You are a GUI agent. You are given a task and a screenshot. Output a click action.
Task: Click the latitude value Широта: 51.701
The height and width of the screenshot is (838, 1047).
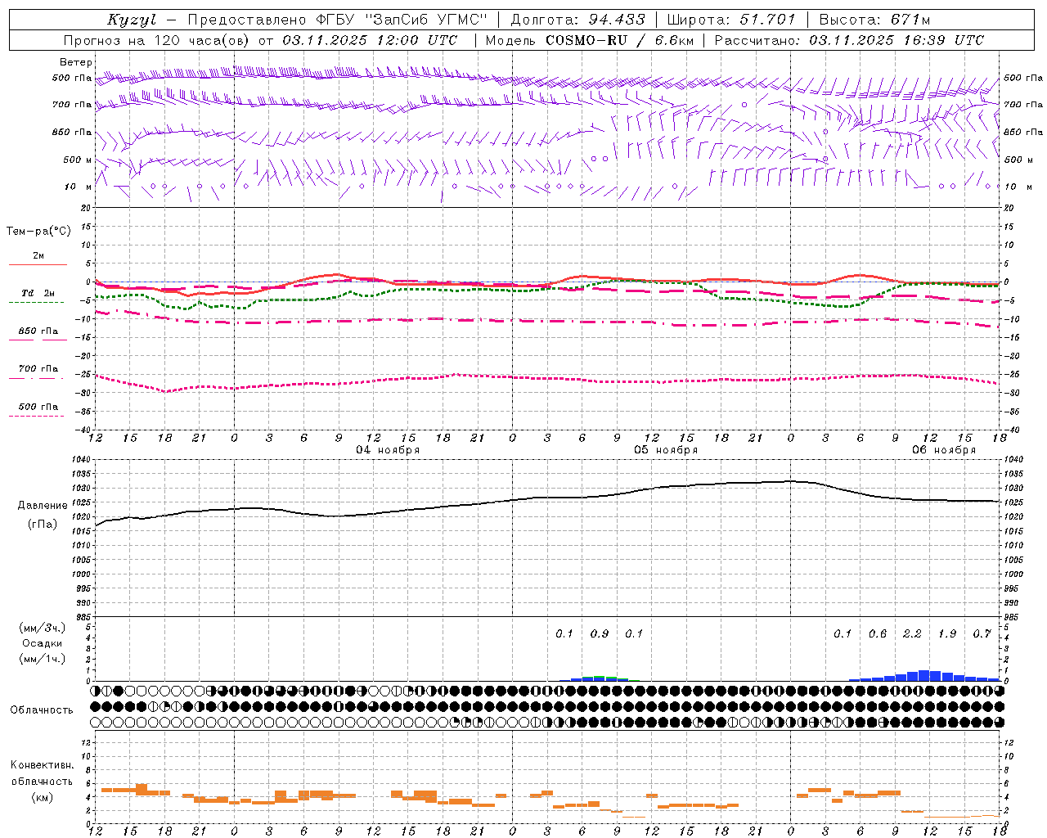point(731,20)
